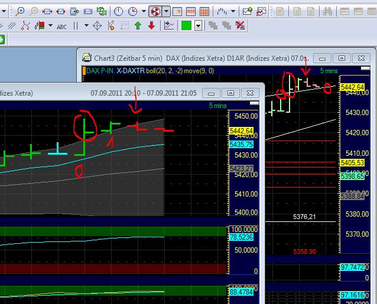Viewport: 377px width, 304px height.
Task: Select the crosshair target tool
Action: 97,26
